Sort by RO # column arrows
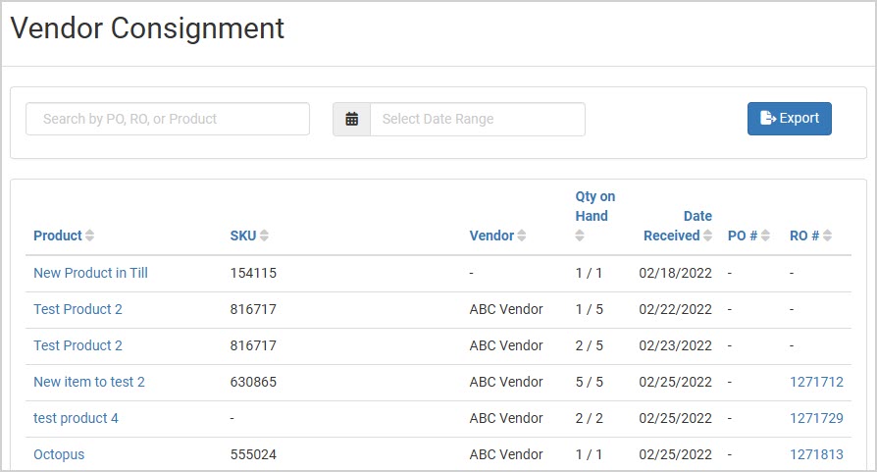This screenshot has width=877, height=472. 827,236
